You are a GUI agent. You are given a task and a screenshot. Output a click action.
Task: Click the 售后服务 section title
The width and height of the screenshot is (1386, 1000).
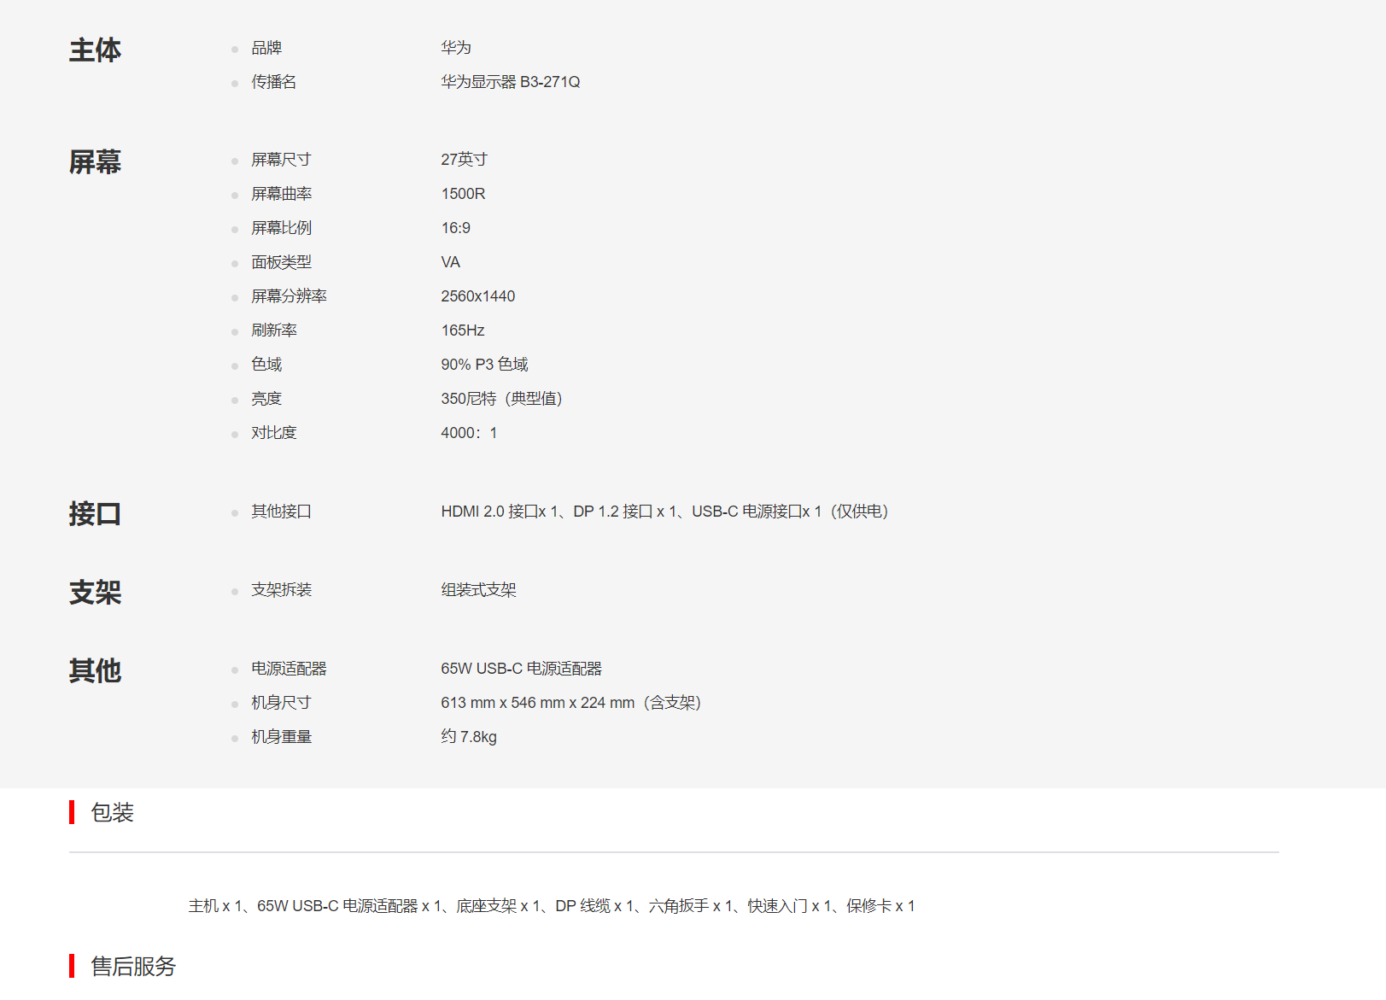(x=133, y=966)
